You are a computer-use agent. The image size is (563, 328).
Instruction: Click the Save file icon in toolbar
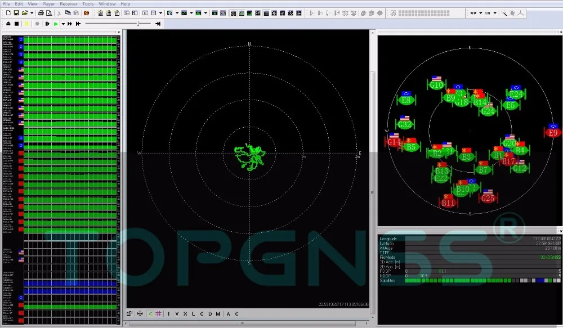pos(17,13)
